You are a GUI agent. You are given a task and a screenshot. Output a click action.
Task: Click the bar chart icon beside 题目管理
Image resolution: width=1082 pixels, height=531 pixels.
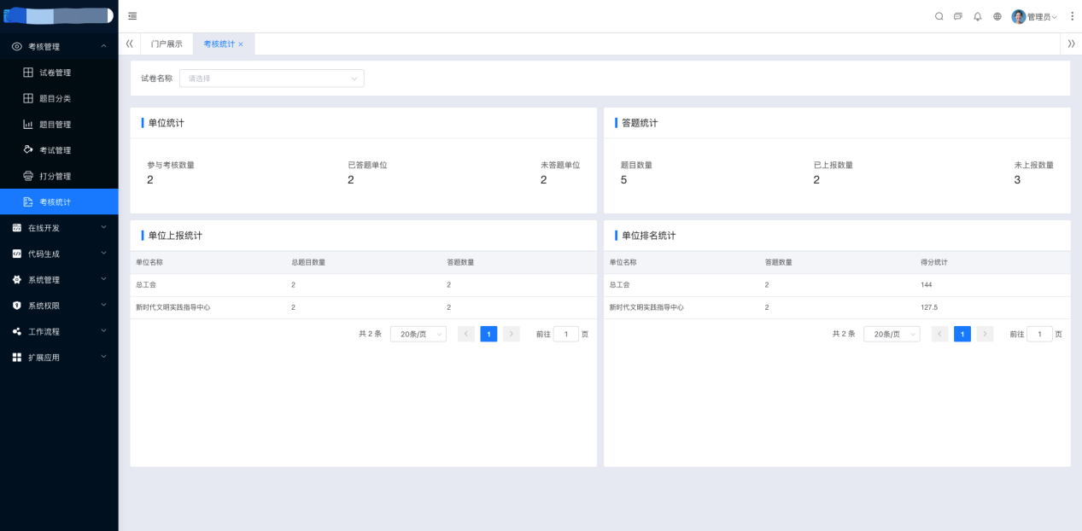[28, 125]
